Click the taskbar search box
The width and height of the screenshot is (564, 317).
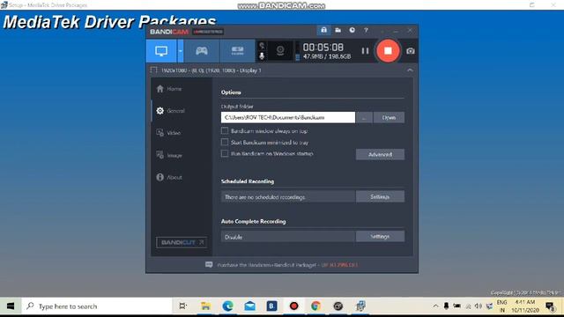97,306
